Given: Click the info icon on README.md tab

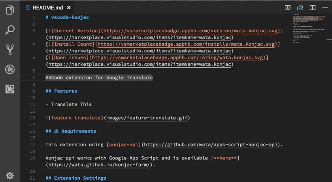Looking at the screenshot, I should pos(28,8).
